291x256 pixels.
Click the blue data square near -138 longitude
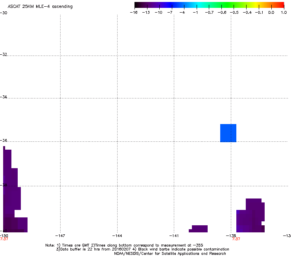tap(228, 133)
